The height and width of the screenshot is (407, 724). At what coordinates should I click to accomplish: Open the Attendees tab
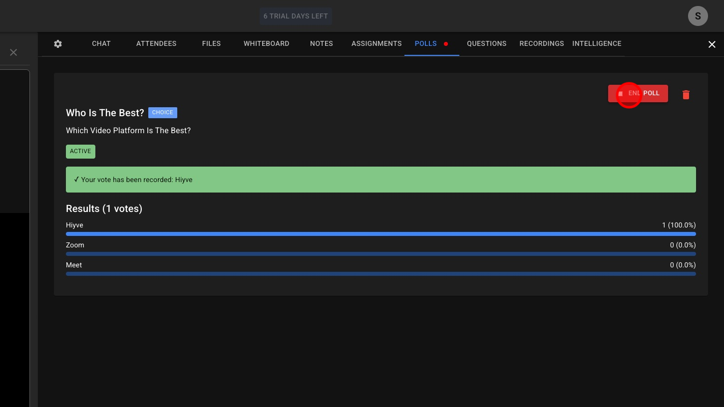(156, 44)
